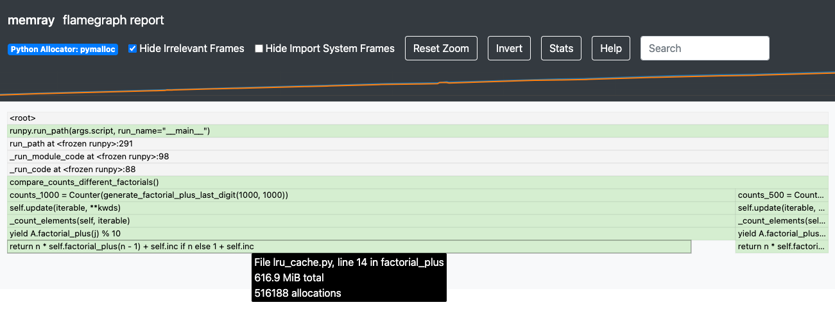The width and height of the screenshot is (835, 334).
Task: Select the wide yield A.factorial_plus(j) % 10 frame
Action: [370, 234]
